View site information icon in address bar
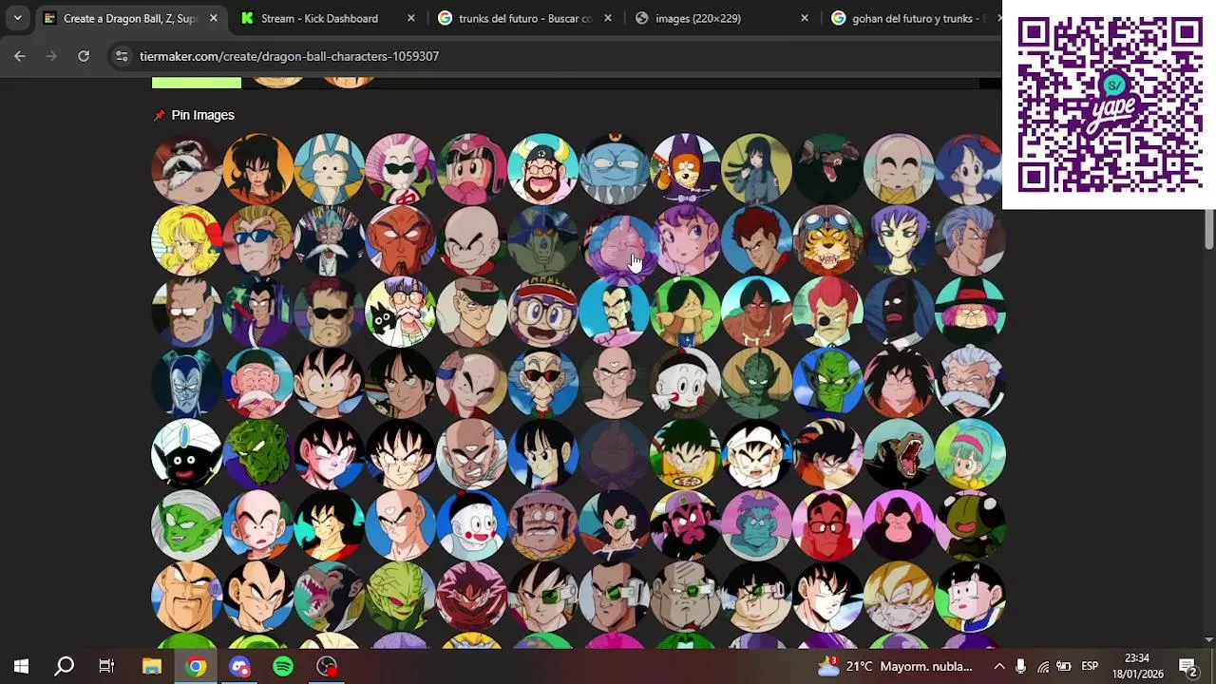Image resolution: width=1216 pixels, height=684 pixels. pyautogui.click(x=122, y=56)
